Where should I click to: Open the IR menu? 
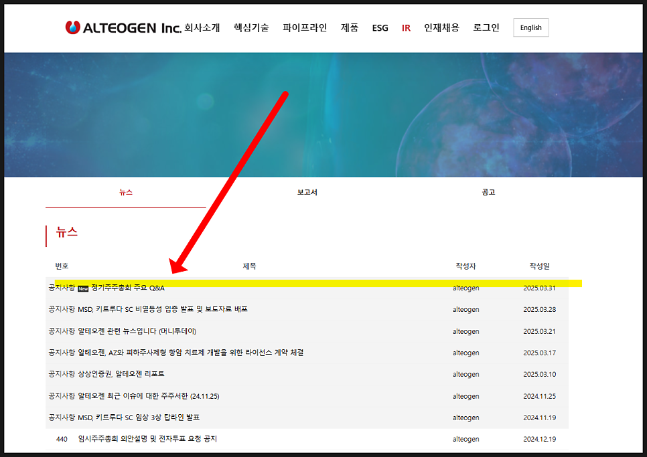406,28
